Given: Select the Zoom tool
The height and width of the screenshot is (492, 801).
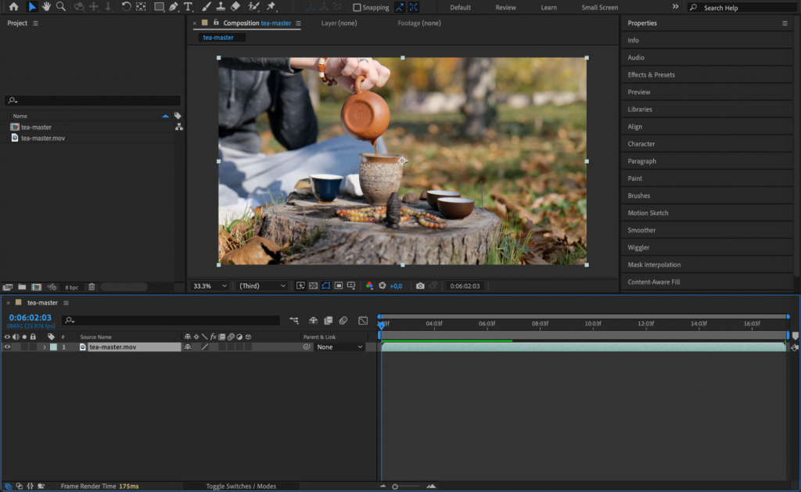Looking at the screenshot, I should coord(60,7).
